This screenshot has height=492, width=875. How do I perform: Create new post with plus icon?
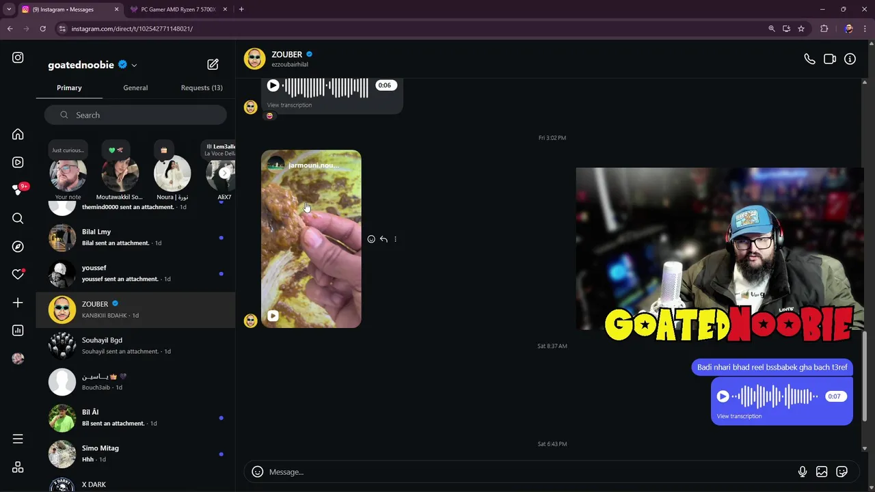coord(18,303)
